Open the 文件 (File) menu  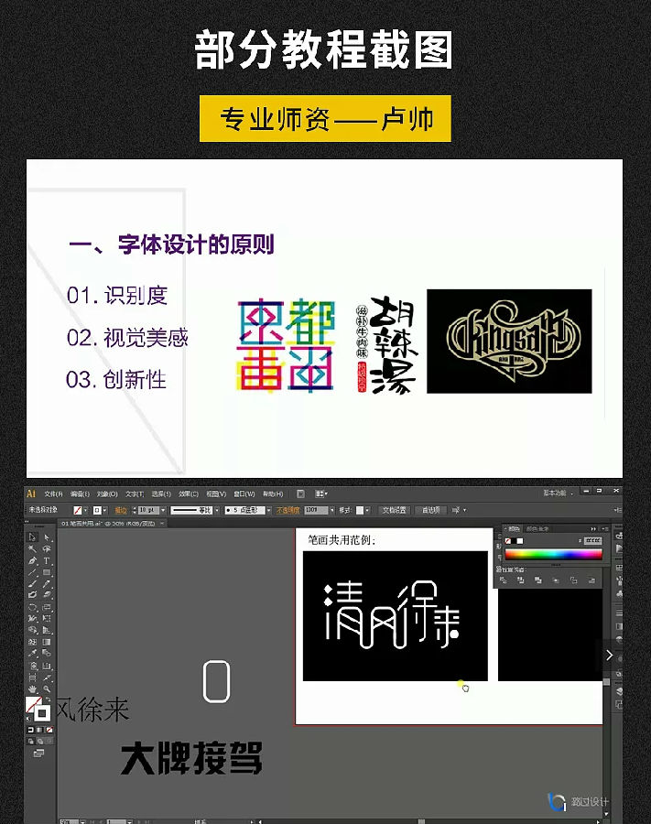click(x=54, y=494)
